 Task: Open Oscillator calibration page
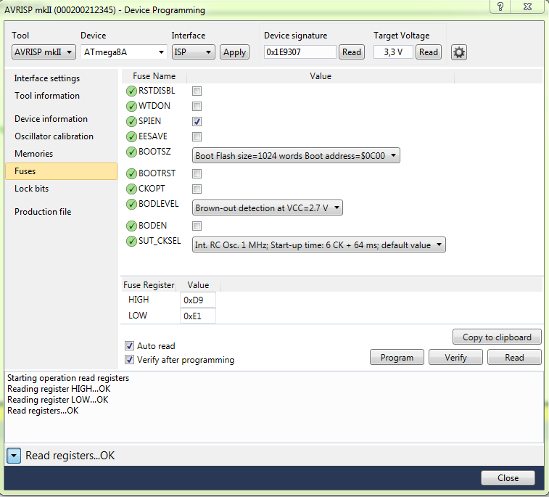click(54, 136)
